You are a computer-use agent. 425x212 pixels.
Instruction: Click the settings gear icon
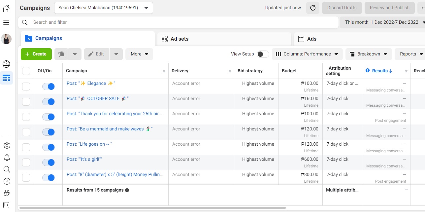(7, 146)
